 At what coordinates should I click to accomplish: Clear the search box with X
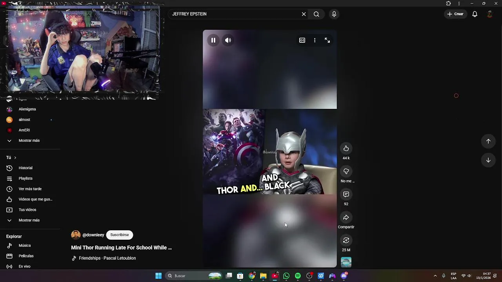tap(304, 14)
